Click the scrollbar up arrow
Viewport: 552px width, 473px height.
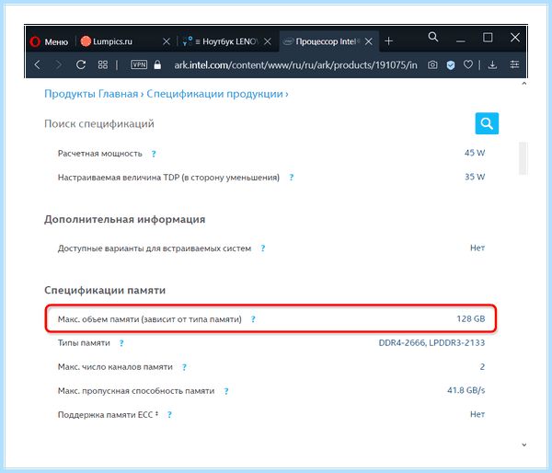coord(523,84)
